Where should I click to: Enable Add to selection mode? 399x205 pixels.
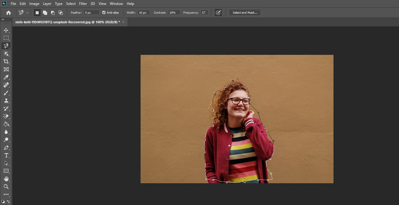[x=45, y=12]
